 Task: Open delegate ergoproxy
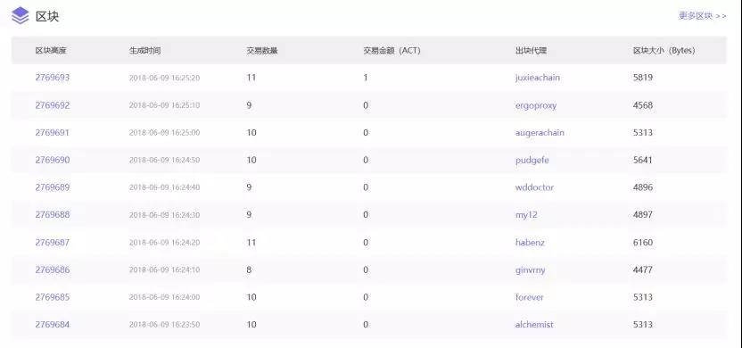pyautogui.click(x=536, y=105)
